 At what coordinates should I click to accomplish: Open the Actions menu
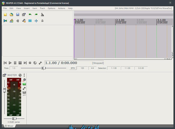click(x=62, y=8)
